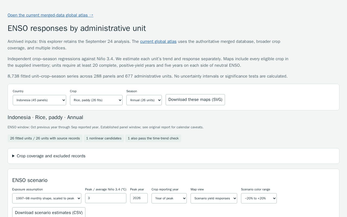Click the 'ENSO window' caption text
This screenshot has height=217, width=347.
click(105, 127)
